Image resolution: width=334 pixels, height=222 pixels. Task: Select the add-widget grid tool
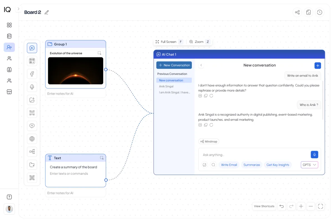[32, 61]
